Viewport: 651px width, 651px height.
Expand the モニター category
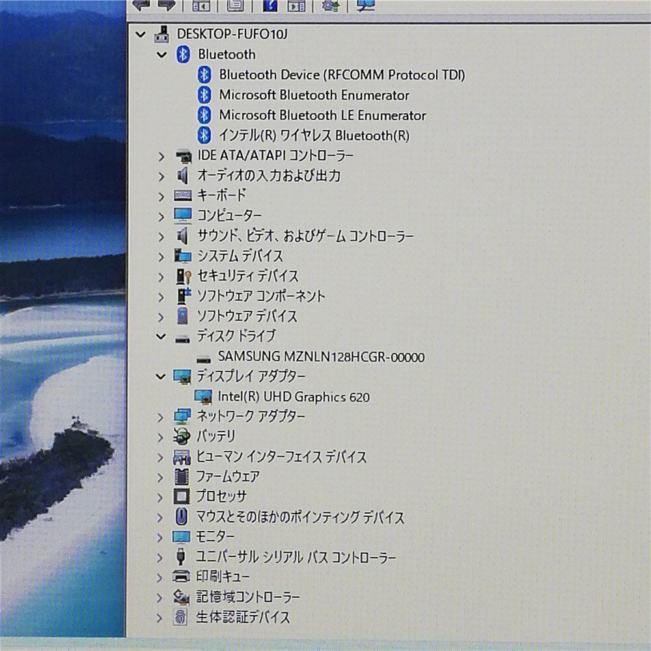coord(160,538)
